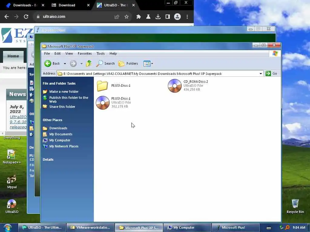Click Share this folder task
Image resolution: width=310 pixels, height=232 pixels.
point(62,107)
